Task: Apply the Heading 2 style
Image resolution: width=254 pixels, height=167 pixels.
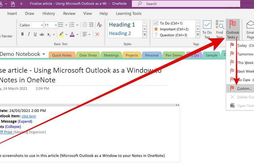Action: coord(120,33)
